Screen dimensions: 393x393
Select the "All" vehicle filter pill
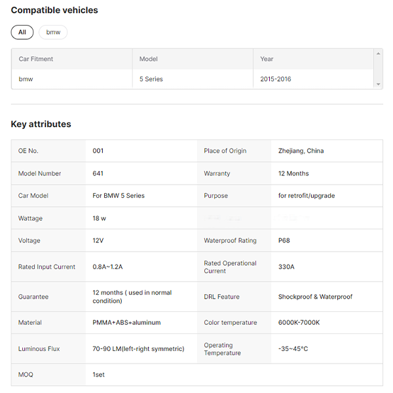click(x=22, y=32)
